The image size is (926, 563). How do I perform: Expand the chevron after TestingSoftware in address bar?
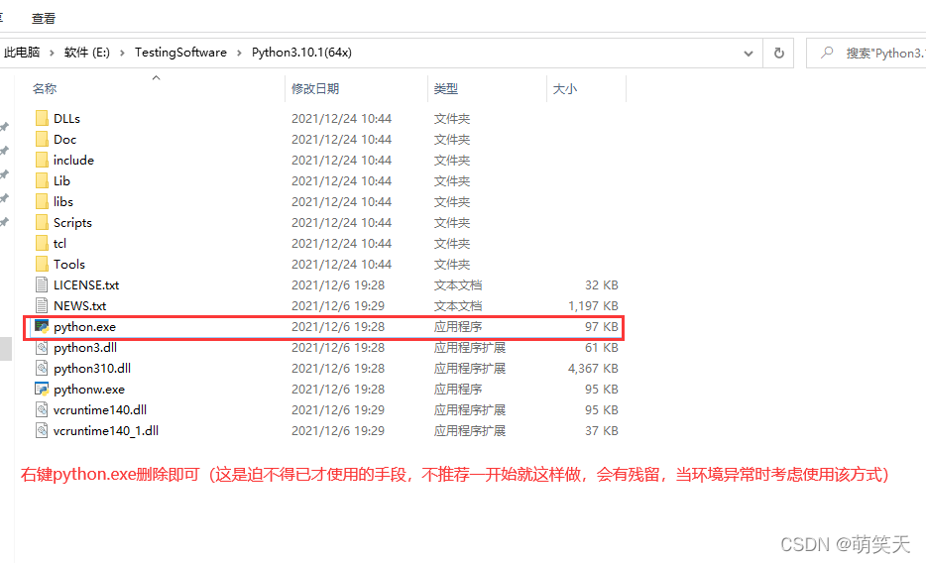[x=239, y=53]
